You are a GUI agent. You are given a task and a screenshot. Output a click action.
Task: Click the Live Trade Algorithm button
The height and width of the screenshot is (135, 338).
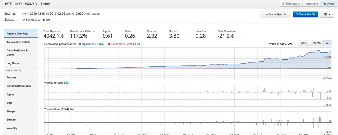coord(275,14)
